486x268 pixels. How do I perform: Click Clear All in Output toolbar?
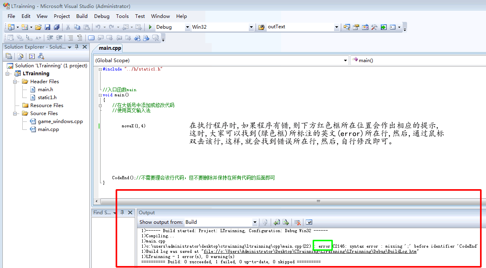(297, 222)
